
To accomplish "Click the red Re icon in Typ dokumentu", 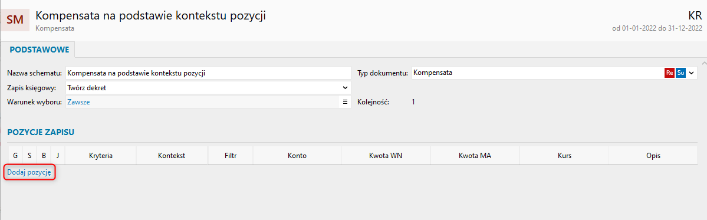I will (669, 73).
